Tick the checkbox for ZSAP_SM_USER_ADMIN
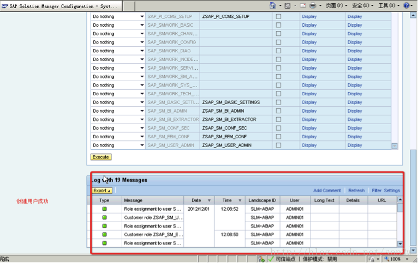 (x=279, y=145)
